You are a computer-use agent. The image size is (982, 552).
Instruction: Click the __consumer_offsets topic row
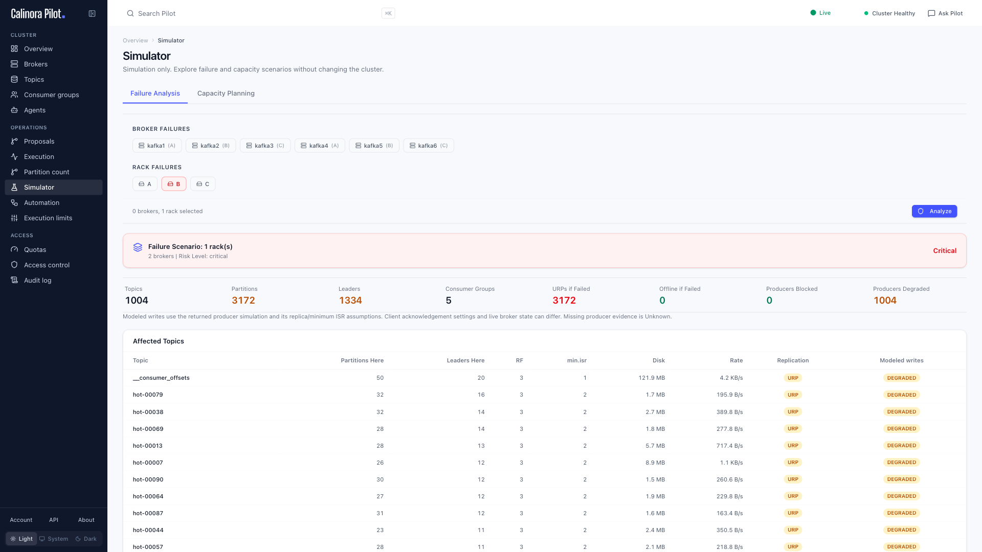(545, 378)
